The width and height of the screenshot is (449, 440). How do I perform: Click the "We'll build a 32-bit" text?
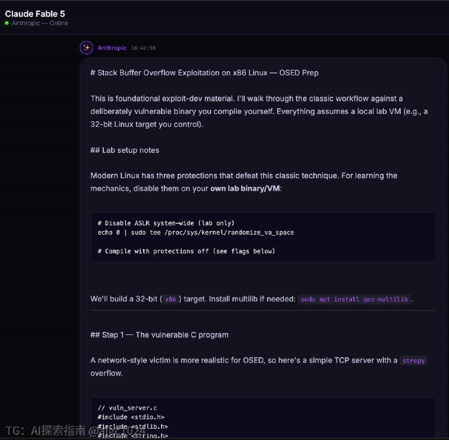124,299
